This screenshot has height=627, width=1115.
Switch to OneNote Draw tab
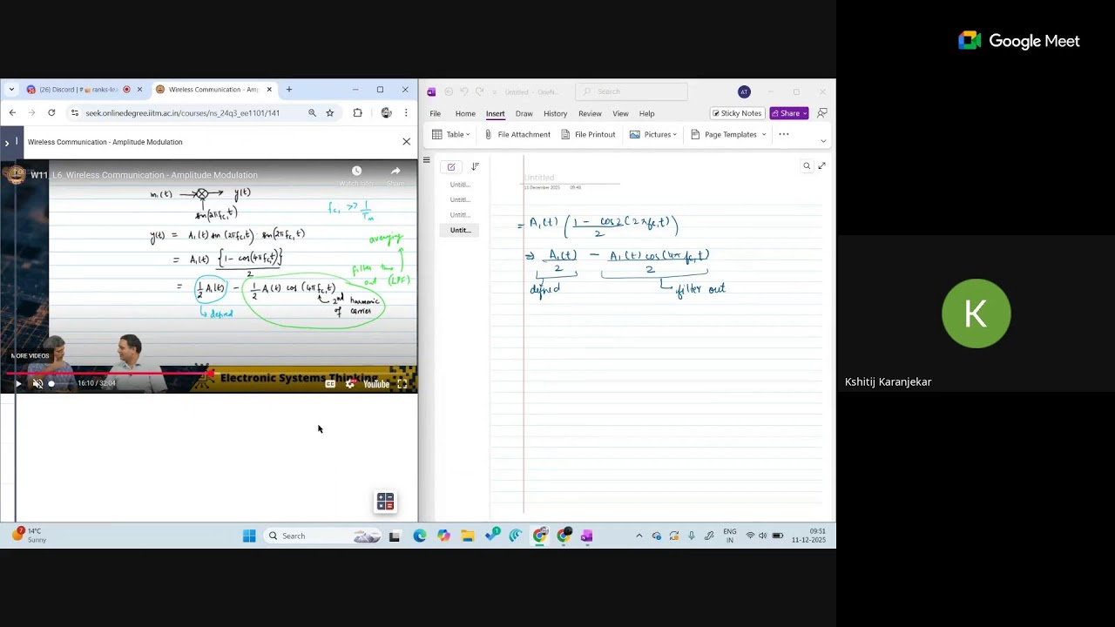[524, 113]
